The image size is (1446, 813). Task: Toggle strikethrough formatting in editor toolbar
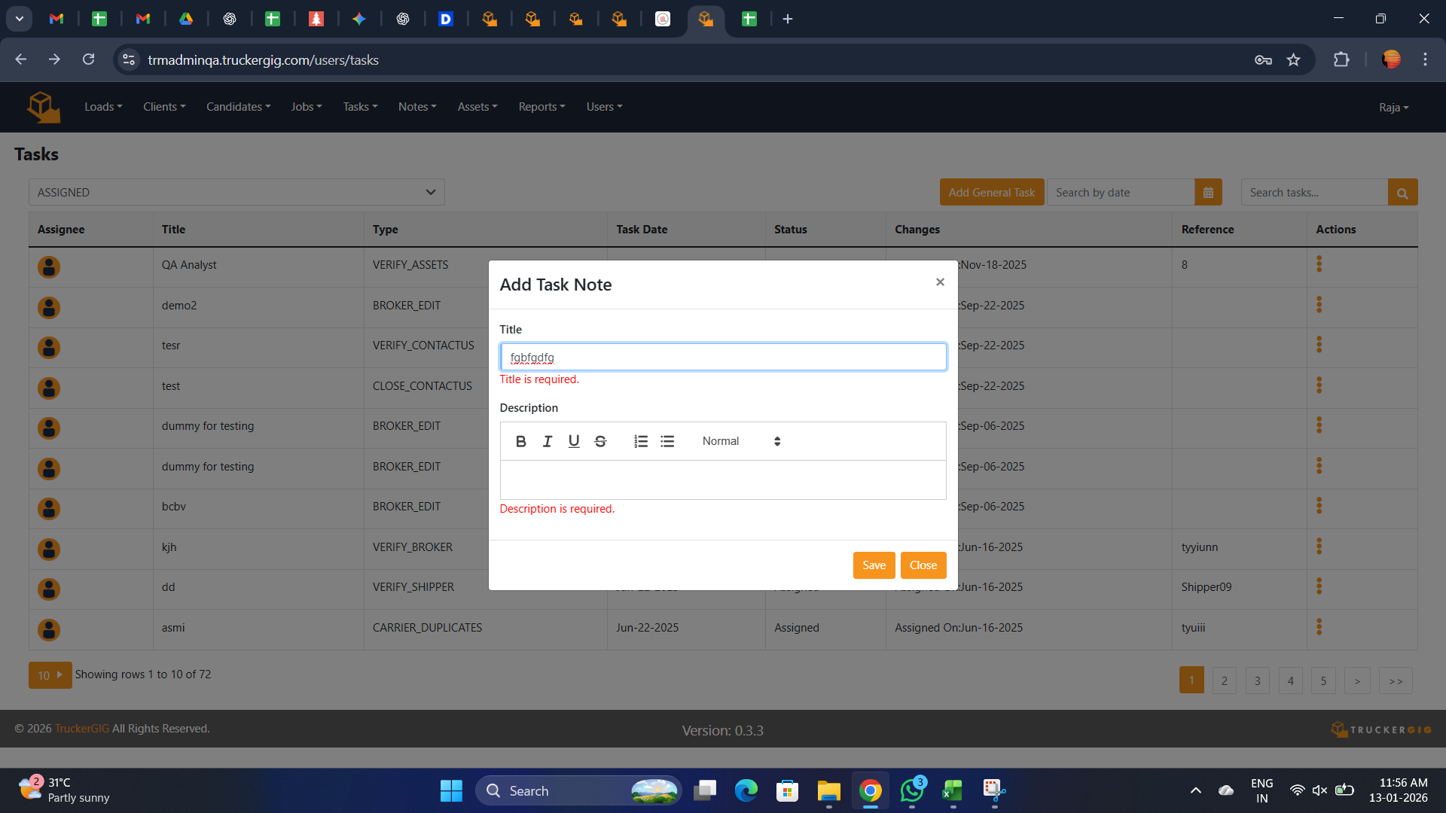point(600,441)
